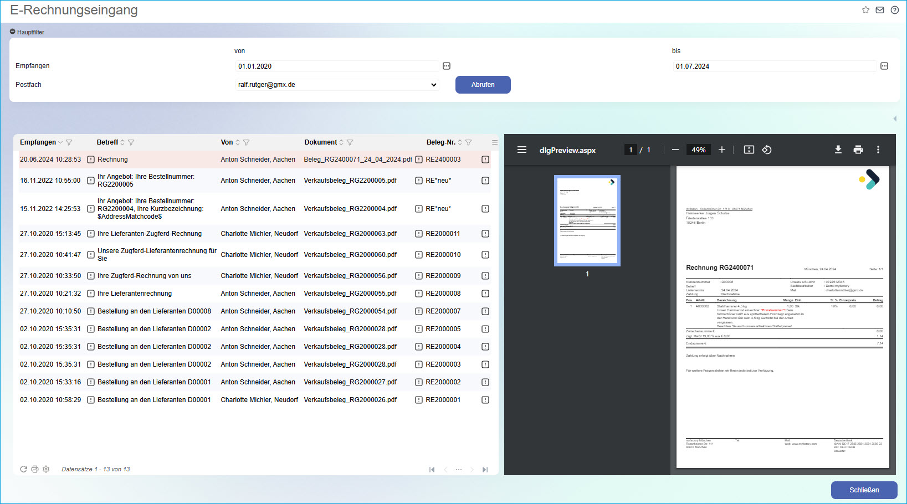Go to last page of records
Image resolution: width=907 pixels, height=504 pixels.
coord(485,470)
